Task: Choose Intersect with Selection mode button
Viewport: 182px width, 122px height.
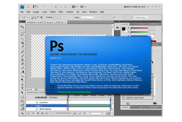Action: point(41,17)
